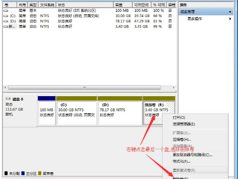
Task: Sort by the % 可用 column header
Action: click(159, 5)
